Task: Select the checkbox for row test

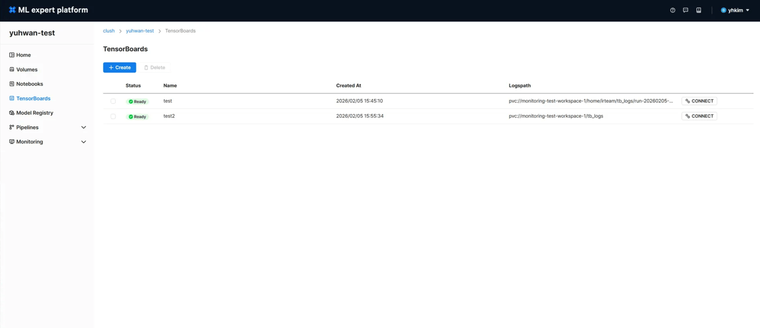Action: [113, 101]
